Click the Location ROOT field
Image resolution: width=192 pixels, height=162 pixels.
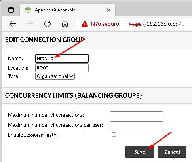(x=62, y=68)
